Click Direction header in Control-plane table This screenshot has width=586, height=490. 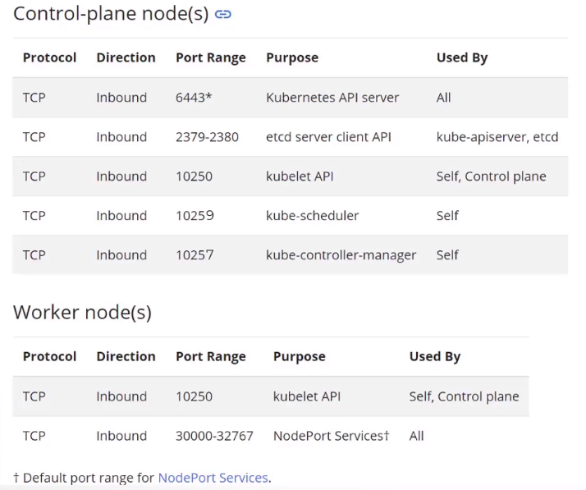(x=126, y=57)
